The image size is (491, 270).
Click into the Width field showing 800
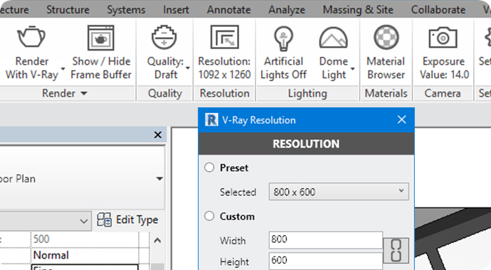tap(326, 240)
